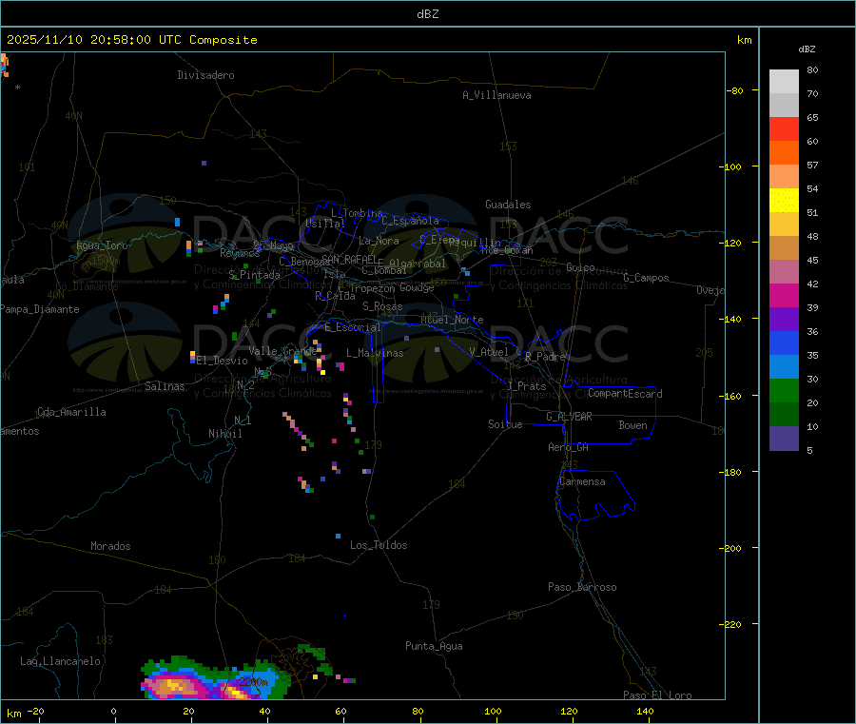Click the 0 km x-axis tick label
This screenshot has width=856, height=724.
pos(113,711)
